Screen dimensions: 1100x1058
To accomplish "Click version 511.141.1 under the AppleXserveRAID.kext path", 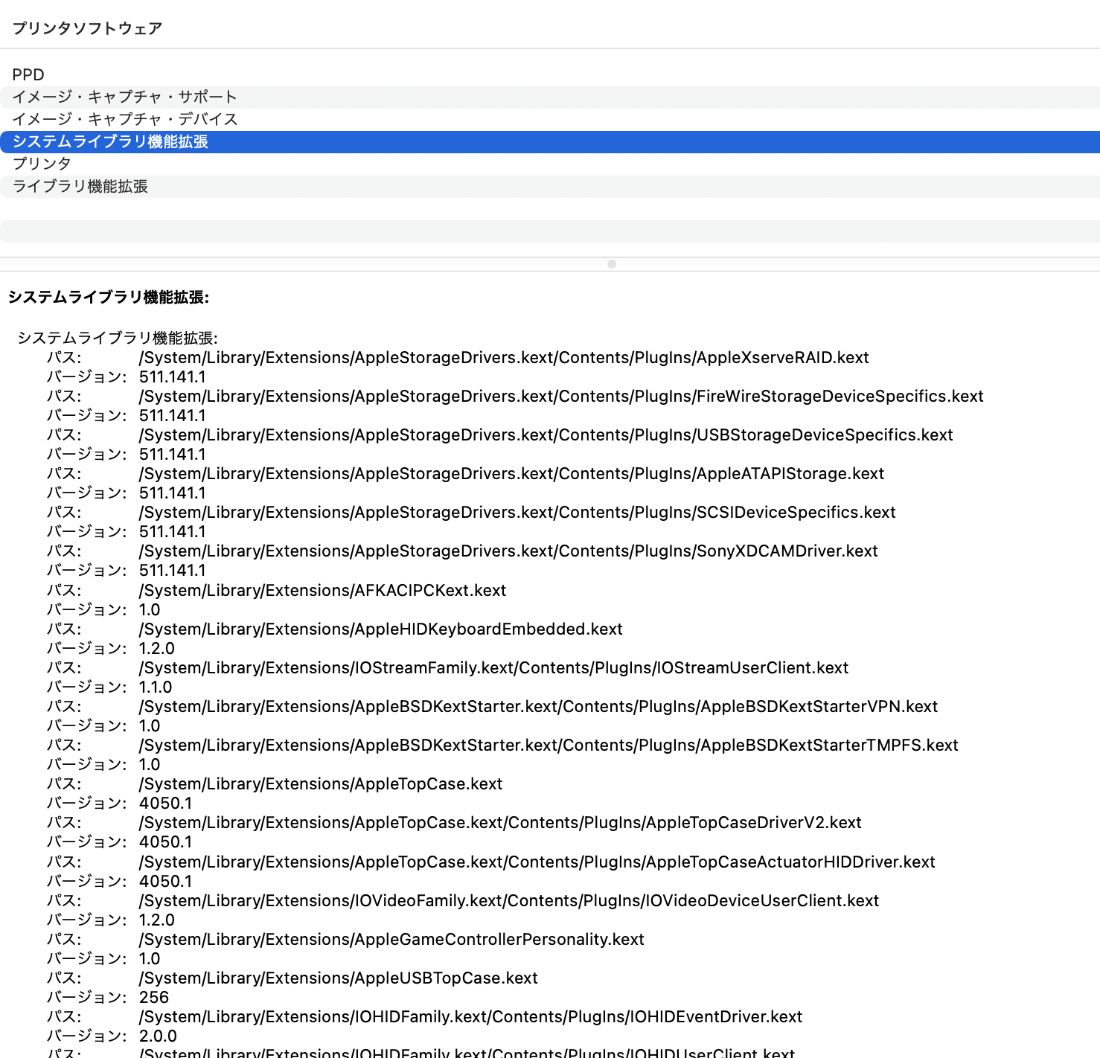I will tap(173, 377).
